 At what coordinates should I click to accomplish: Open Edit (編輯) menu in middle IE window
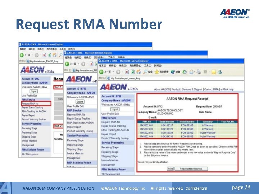tap(78, 57)
